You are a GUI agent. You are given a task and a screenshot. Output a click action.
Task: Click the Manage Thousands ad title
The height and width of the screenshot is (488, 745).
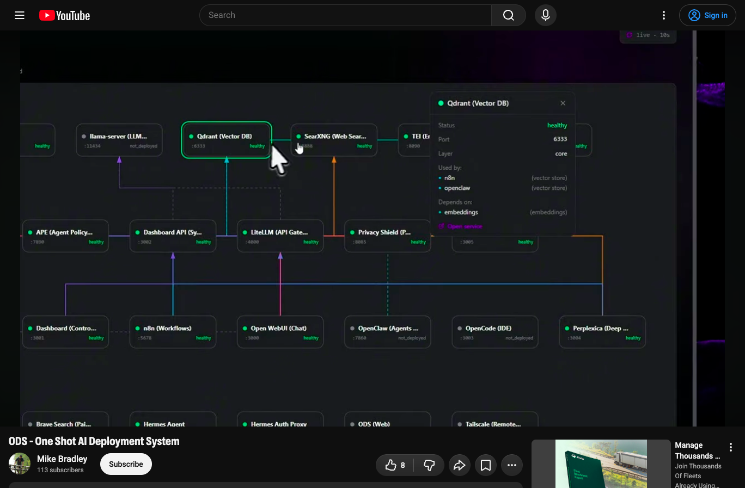697,450
